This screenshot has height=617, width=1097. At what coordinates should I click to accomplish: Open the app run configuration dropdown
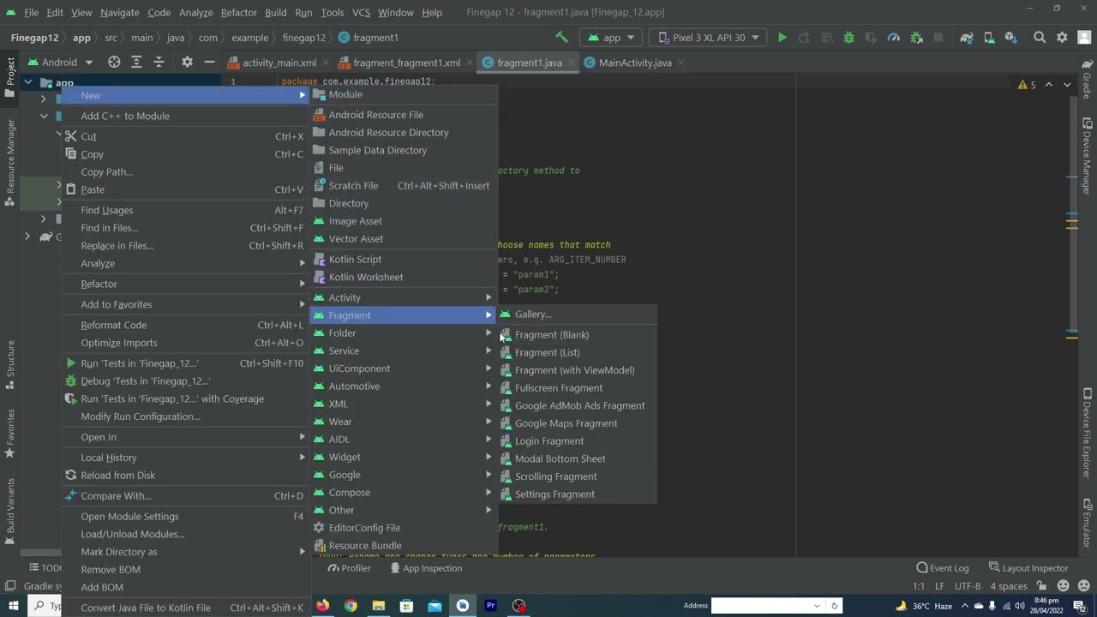coord(611,38)
